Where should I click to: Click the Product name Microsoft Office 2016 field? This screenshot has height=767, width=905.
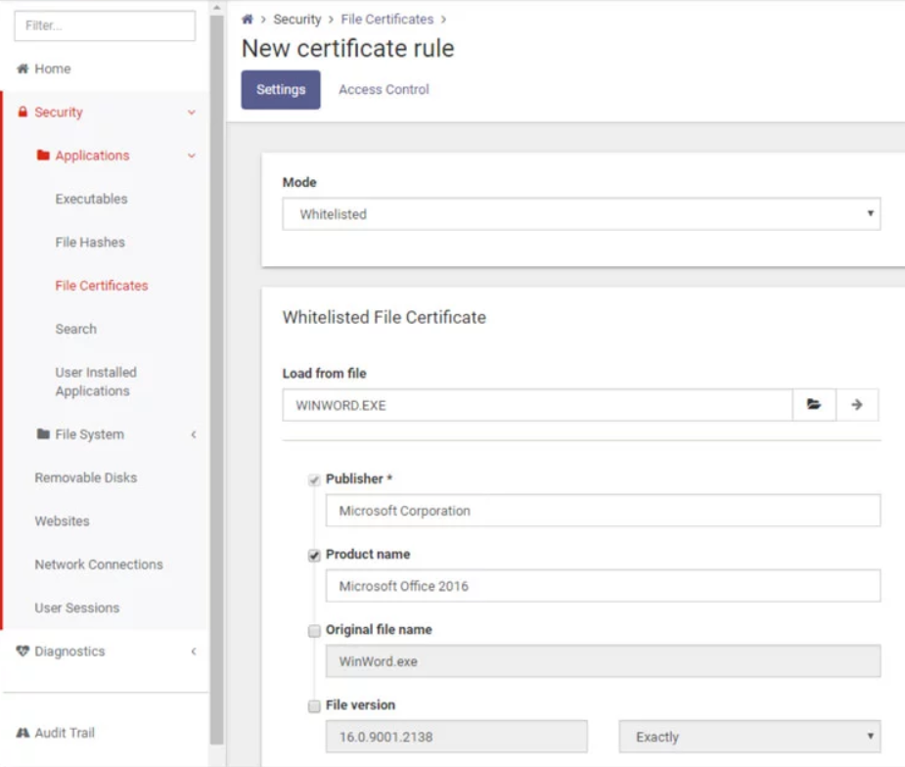point(603,586)
